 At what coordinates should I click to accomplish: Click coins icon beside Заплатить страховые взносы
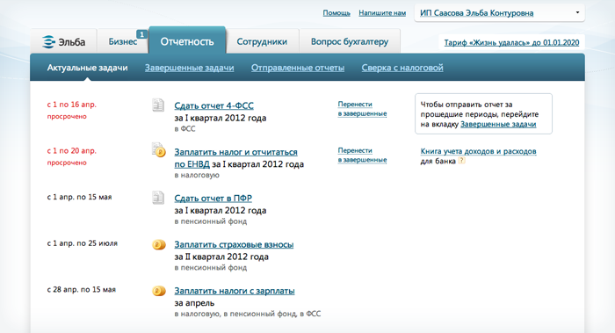click(159, 245)
